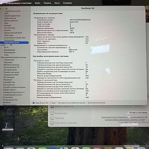Screen dimensions: 149x149
Task: Select Смарт-карты in the sidebar
Action: (x=9, y=90)
